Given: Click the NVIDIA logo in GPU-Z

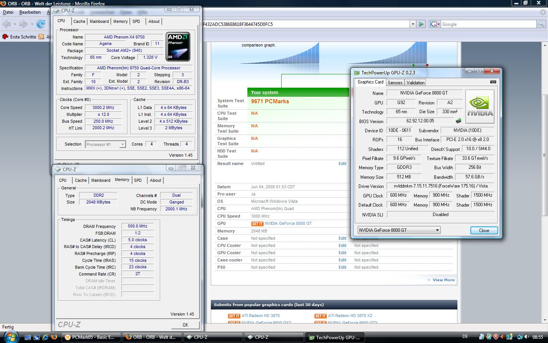Looking at the screenshot, I should pyautogui.click(x=480, y=106).
